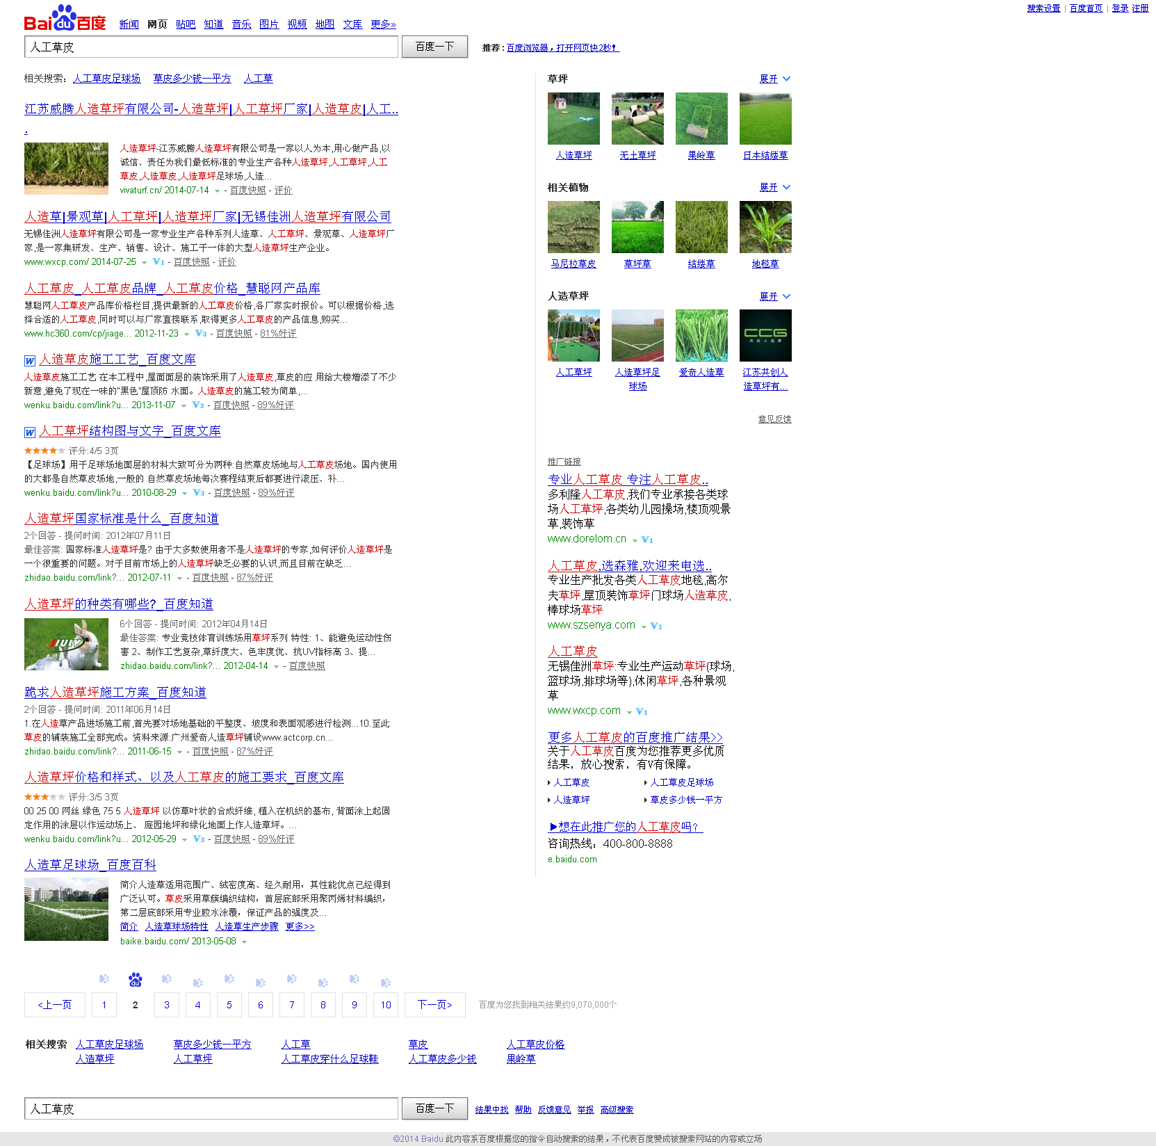1156x1146 pixels.
Task: Open the CCG 江苏共创 thumbnail image
Action: coord(765,335)
